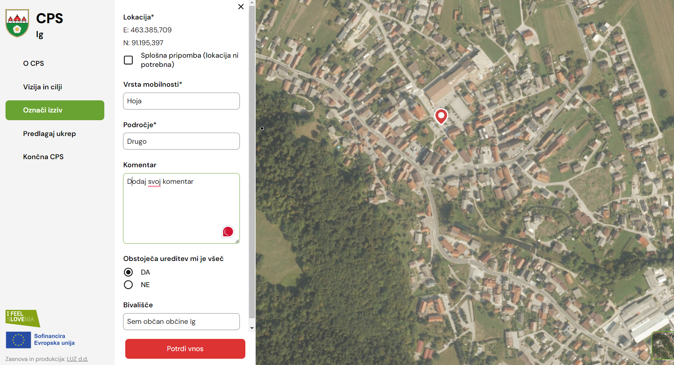Screen dimensions: 674x365
Task: Click the red grammar checker icon in comment box
Action: coord(228,232)
